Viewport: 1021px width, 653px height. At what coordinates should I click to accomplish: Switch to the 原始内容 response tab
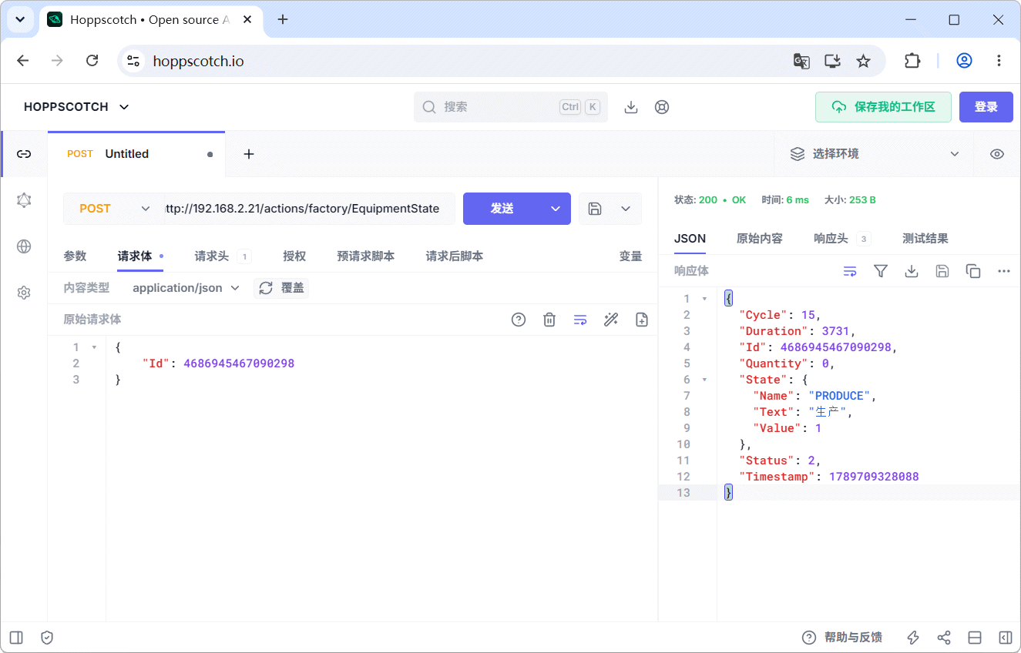760,239
